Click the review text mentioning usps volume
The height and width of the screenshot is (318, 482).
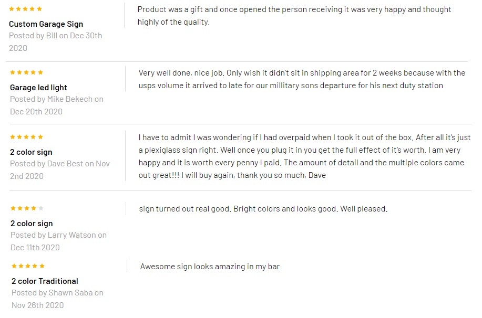(302, 79)
